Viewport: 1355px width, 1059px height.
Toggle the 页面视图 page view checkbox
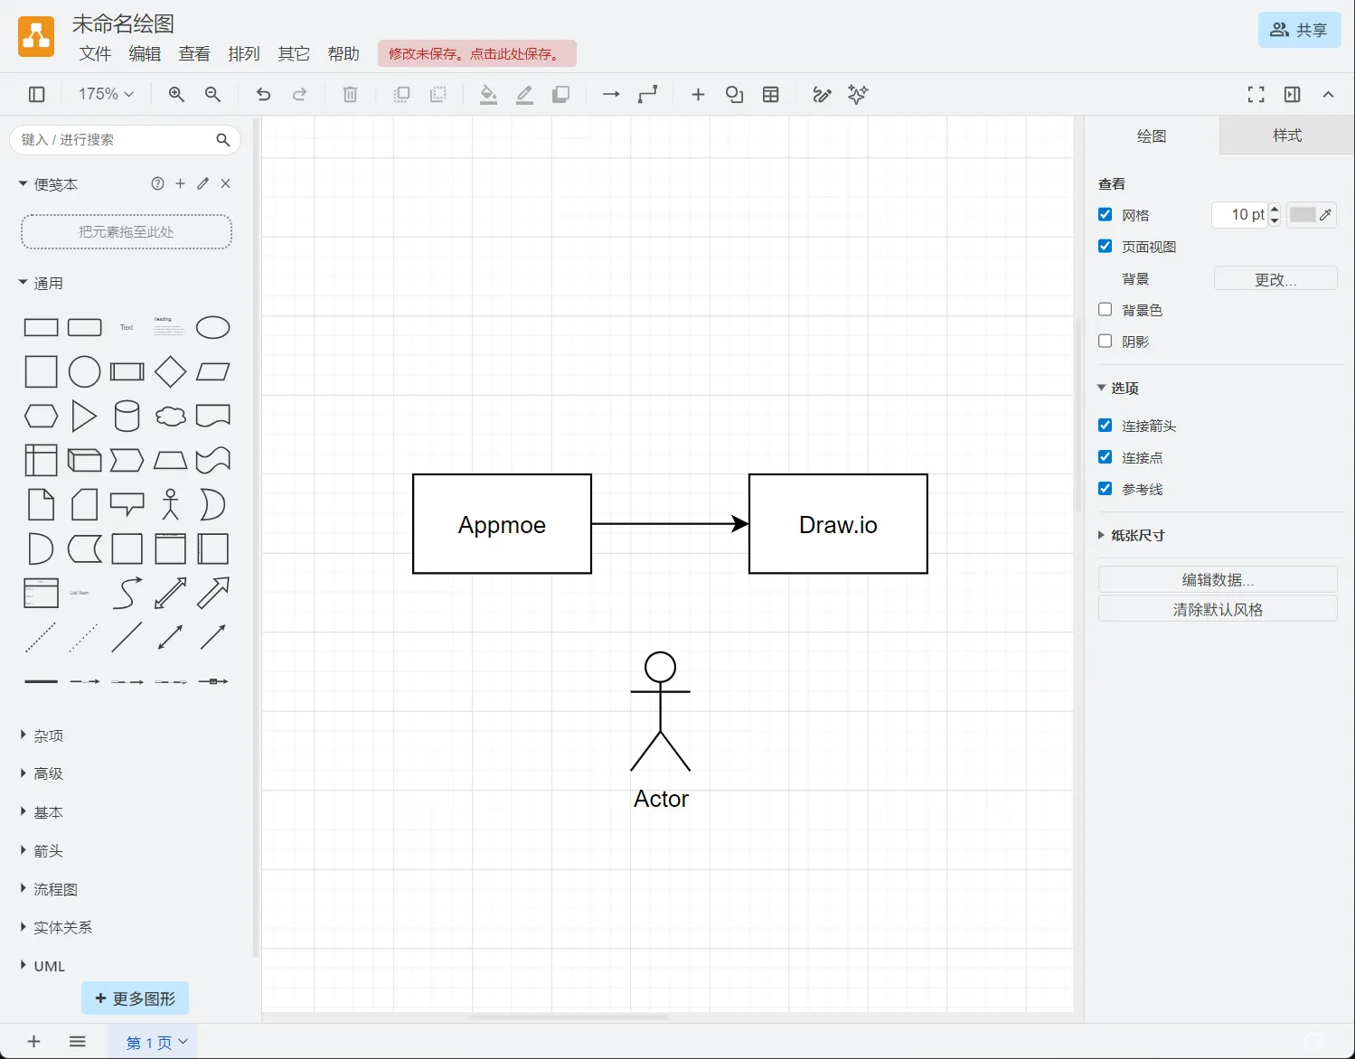[x=1105, y=246]
